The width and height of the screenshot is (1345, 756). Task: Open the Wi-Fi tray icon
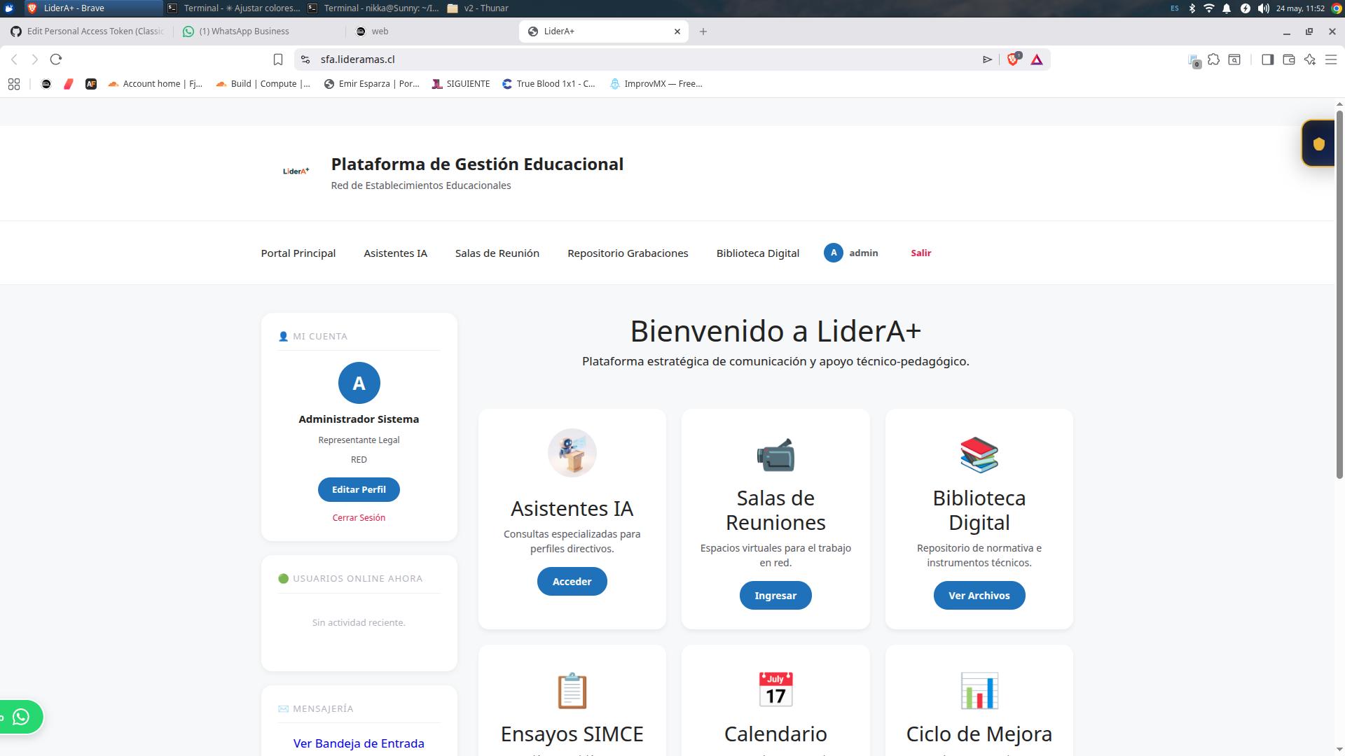pos(1209,8)
